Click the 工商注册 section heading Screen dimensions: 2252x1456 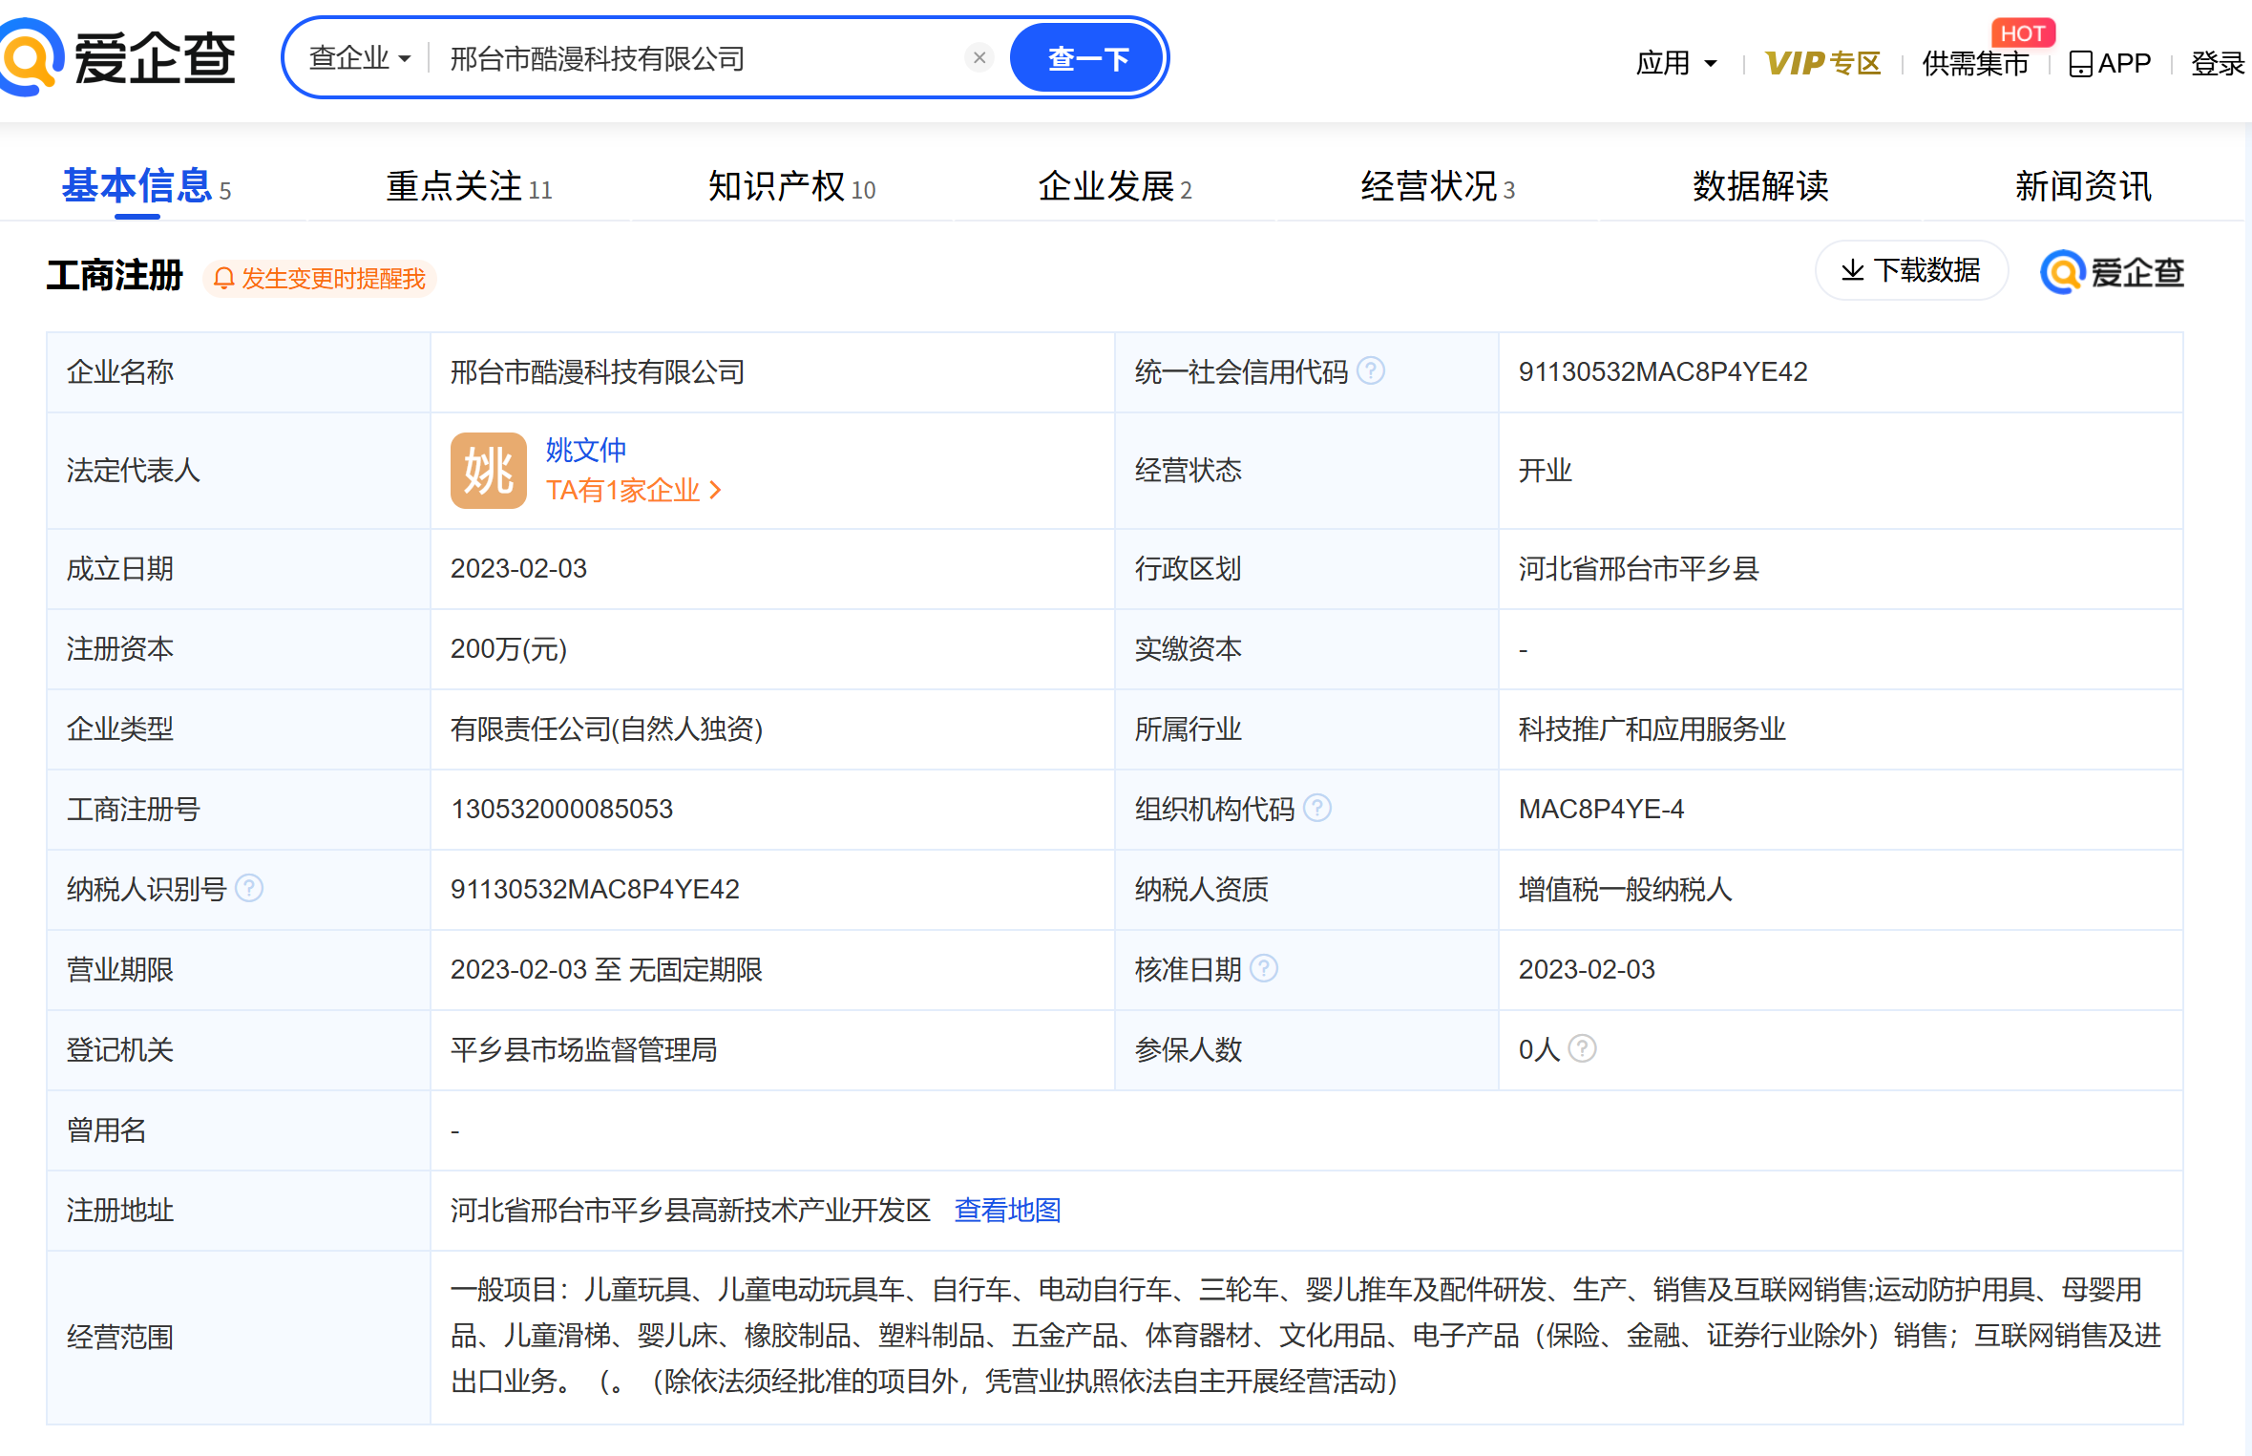pyautogui.click(x=115, y=275)
